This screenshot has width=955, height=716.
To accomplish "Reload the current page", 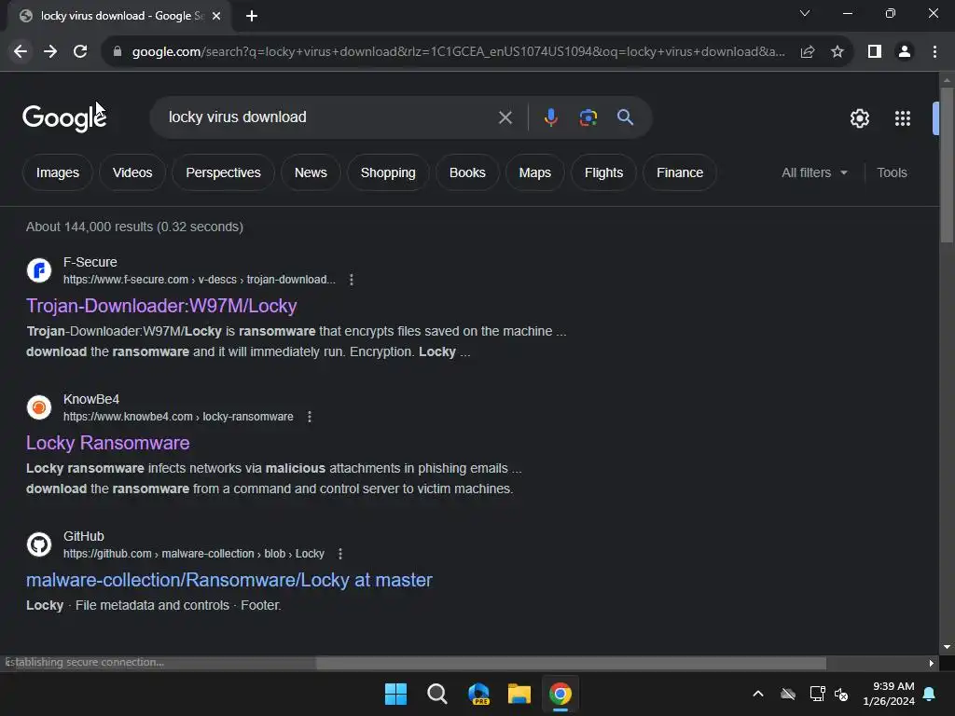I will point(80,52).
